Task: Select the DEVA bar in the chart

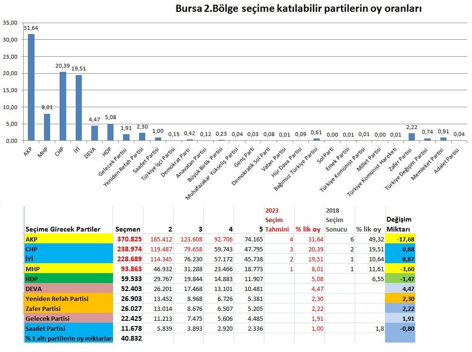Action: tap(95, 133)
